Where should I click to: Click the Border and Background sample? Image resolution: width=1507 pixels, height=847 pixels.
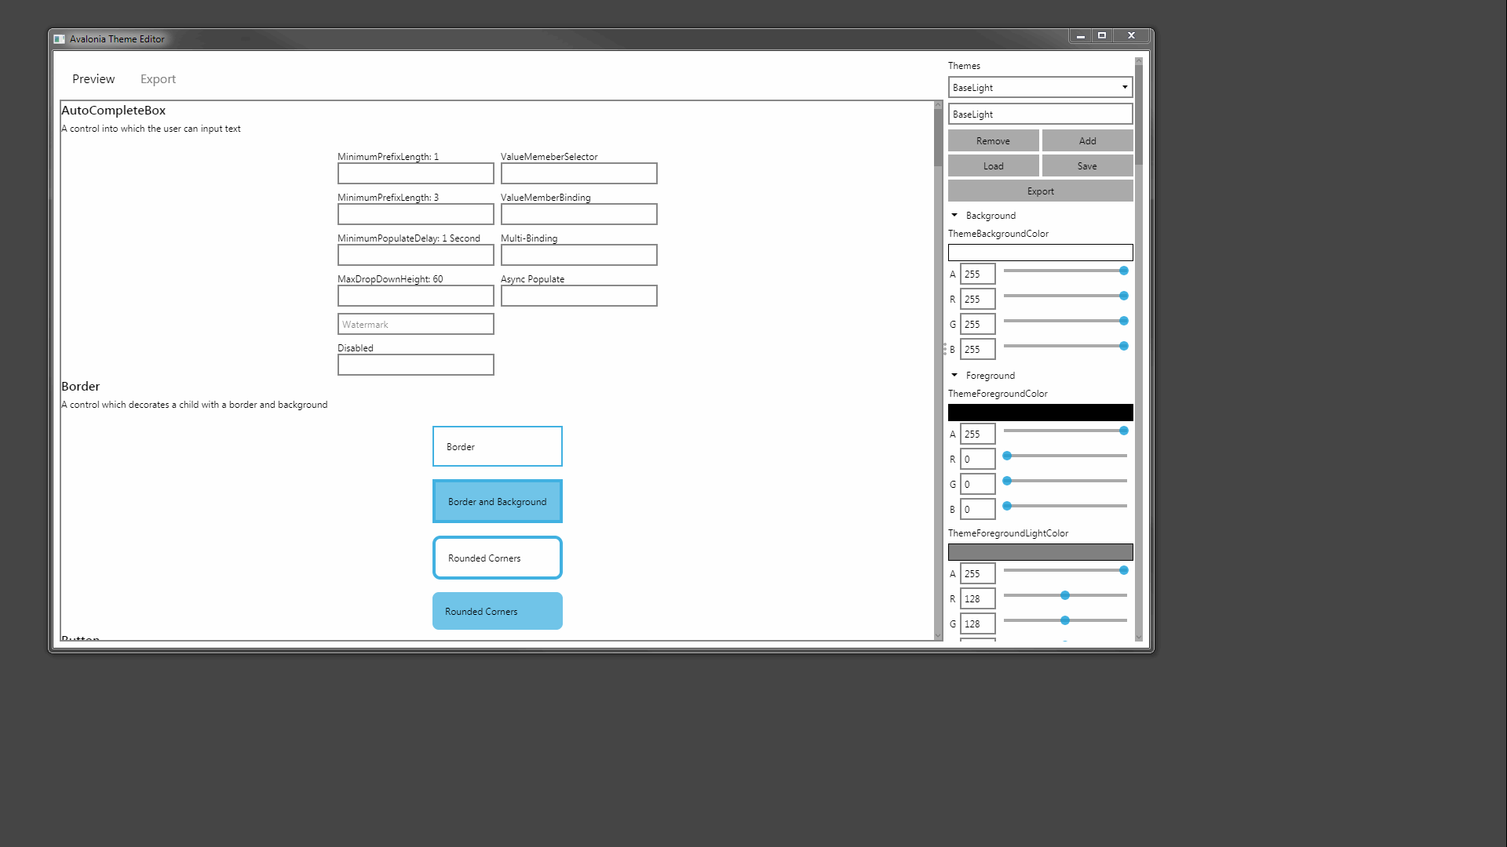498,501
